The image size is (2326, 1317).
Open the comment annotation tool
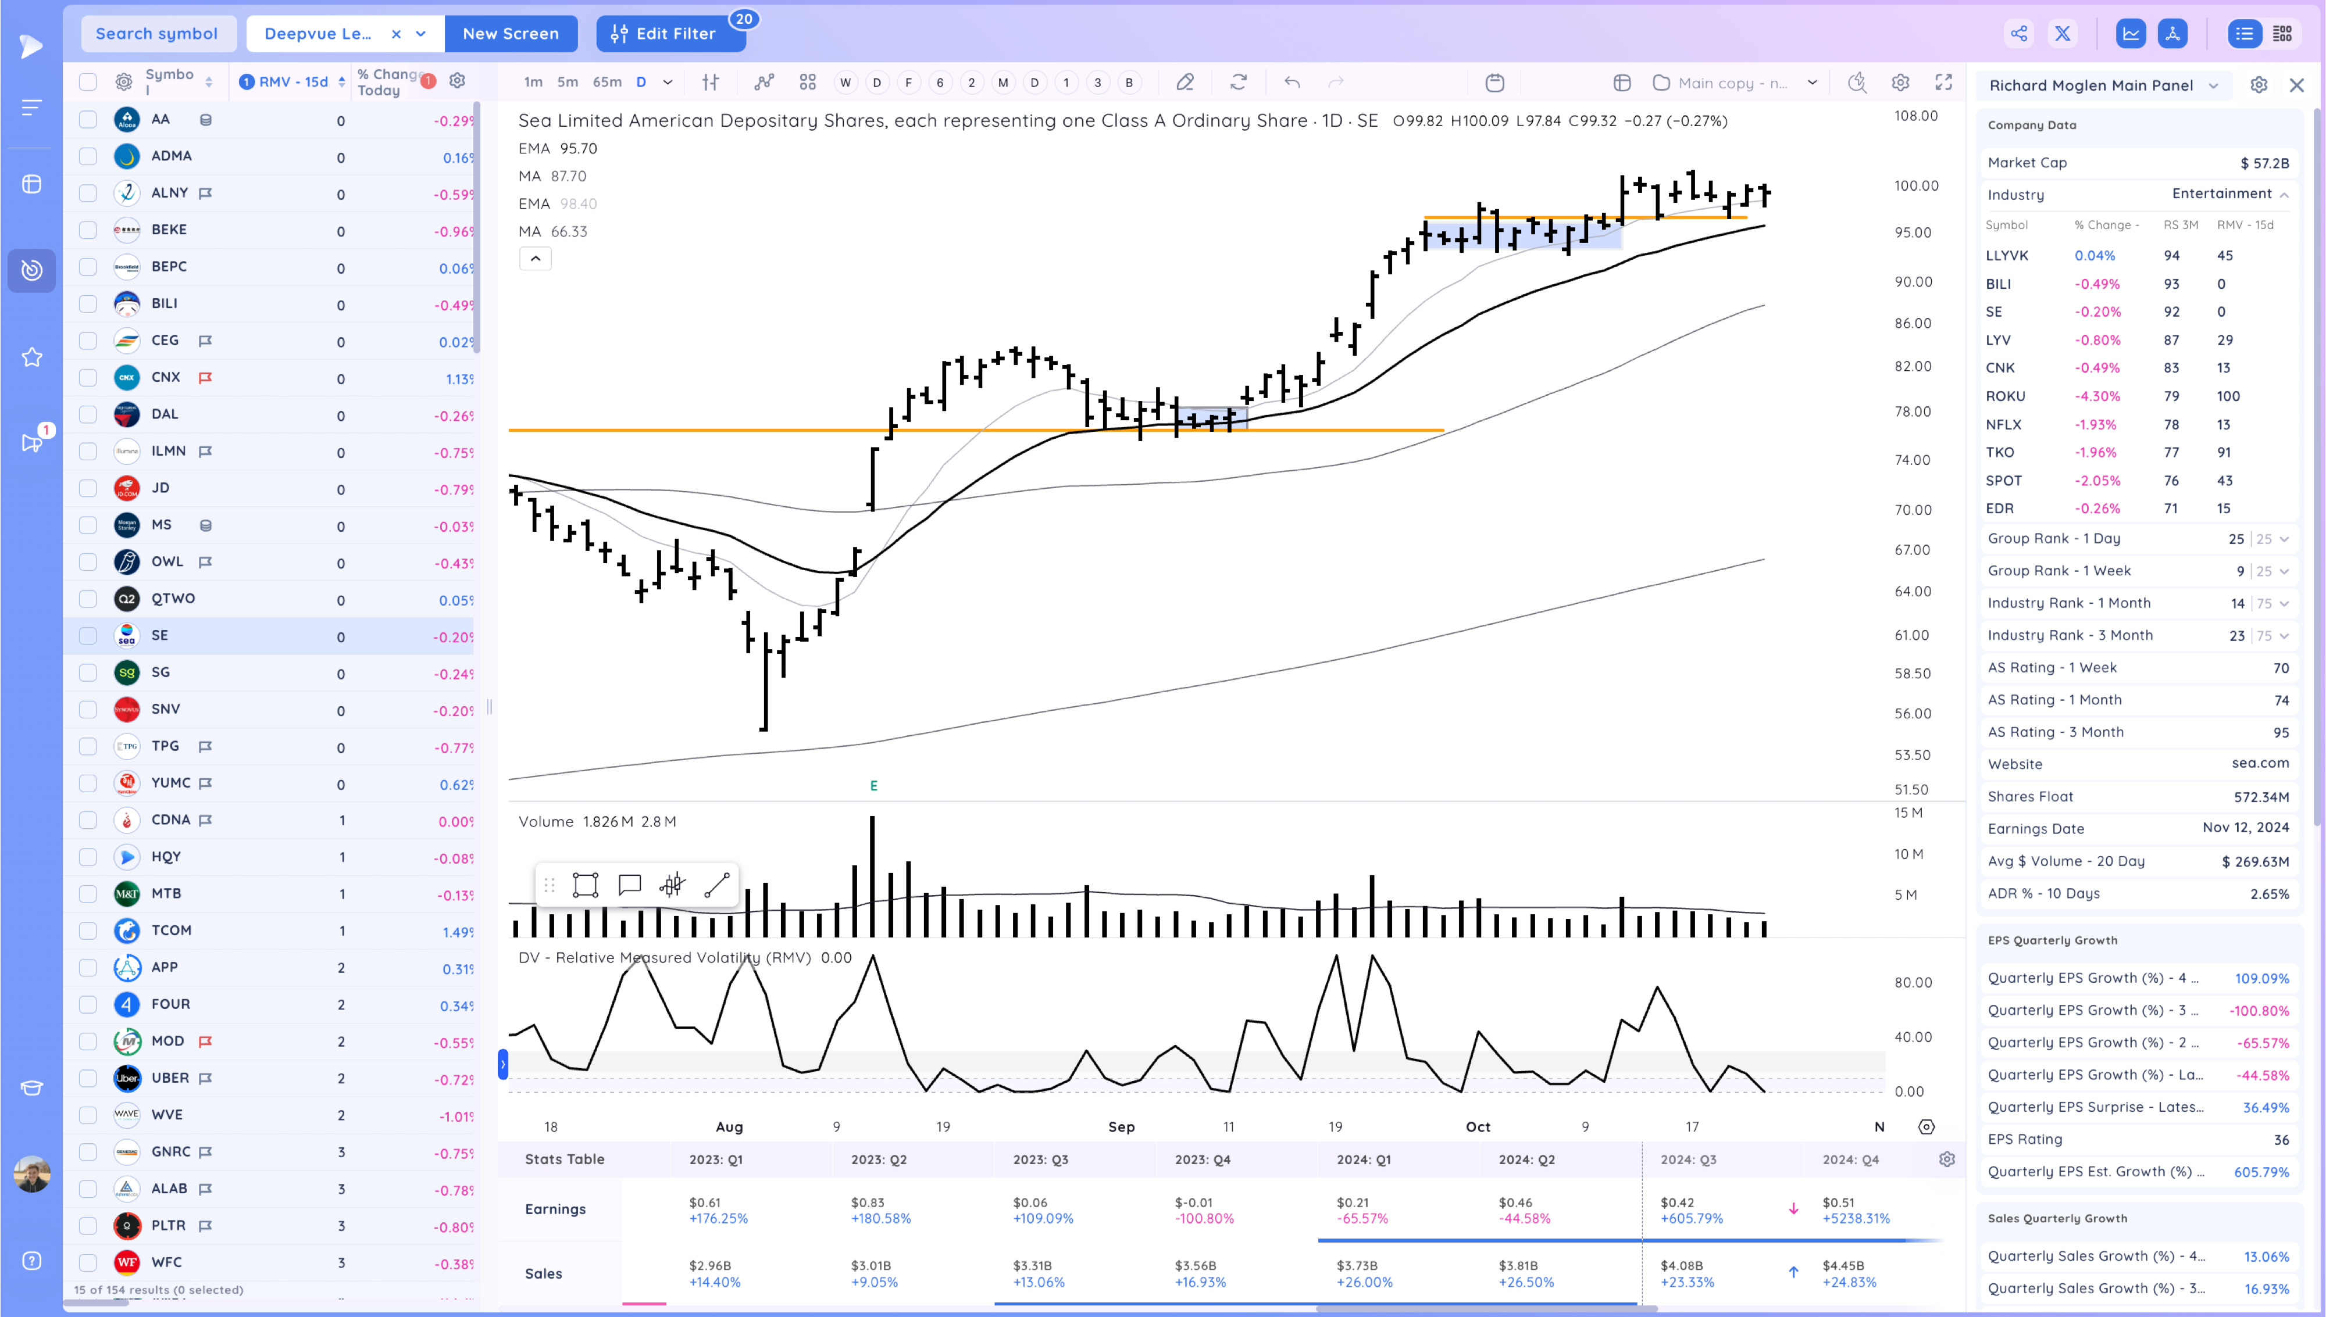(630, 885)
